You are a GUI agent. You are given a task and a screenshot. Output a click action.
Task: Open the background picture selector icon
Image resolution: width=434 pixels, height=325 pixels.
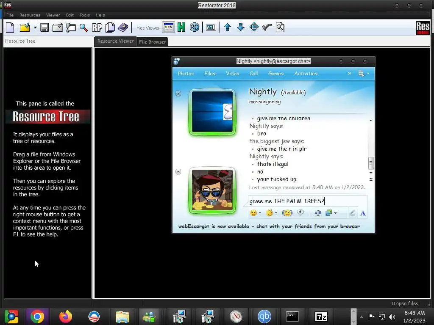click(328, 213)
